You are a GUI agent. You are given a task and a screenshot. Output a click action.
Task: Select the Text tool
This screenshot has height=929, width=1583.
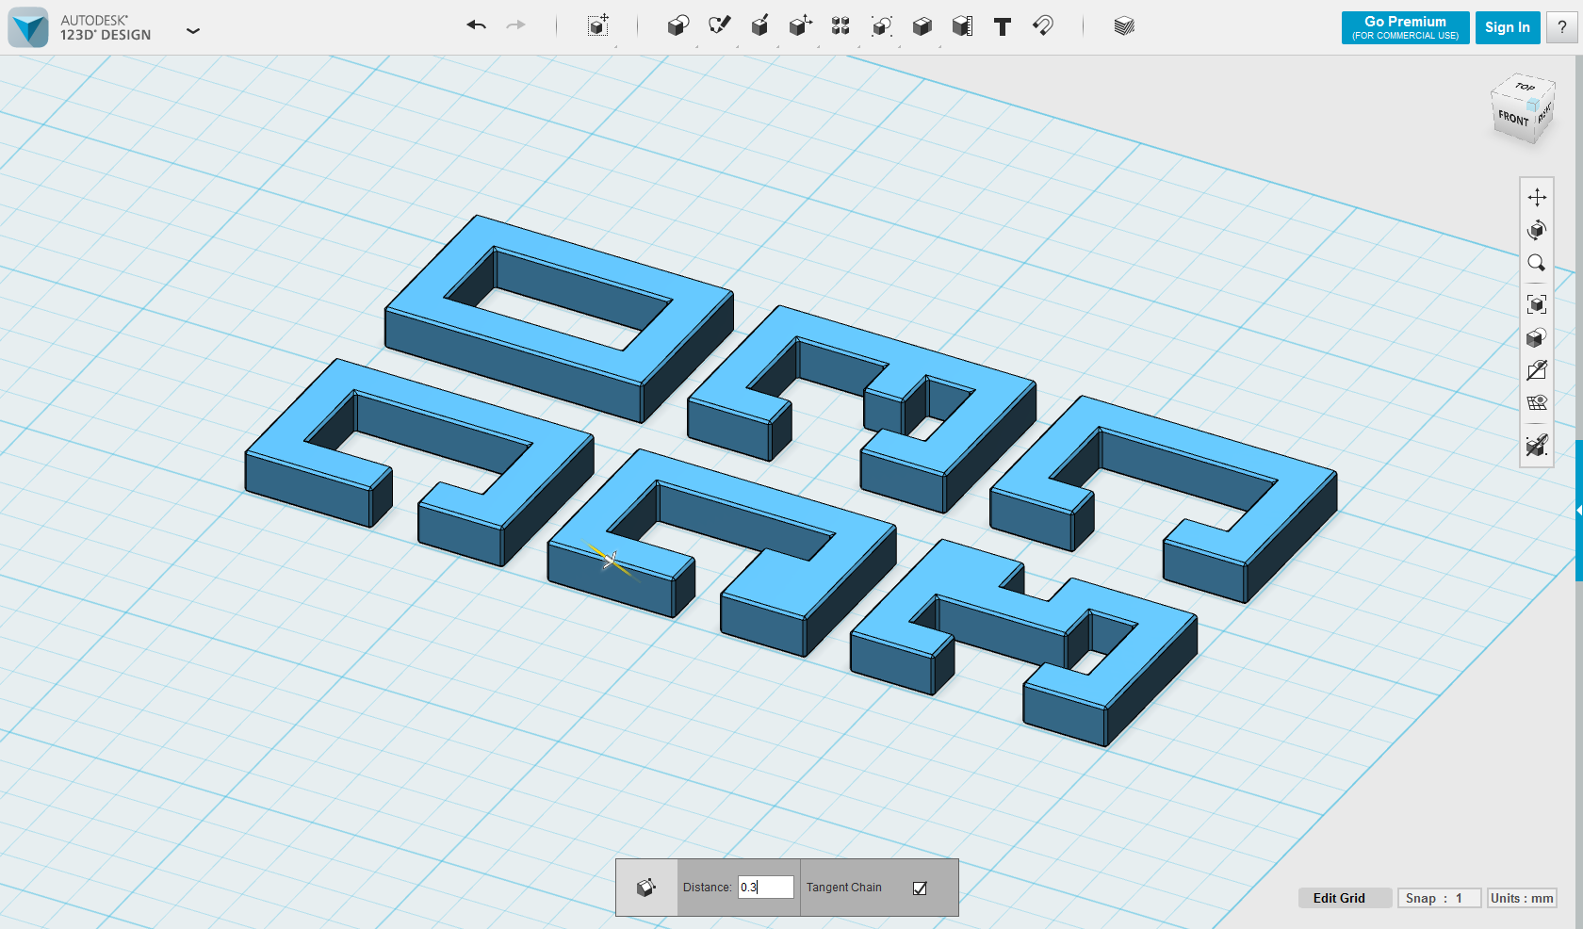(x=1003, y=26)
